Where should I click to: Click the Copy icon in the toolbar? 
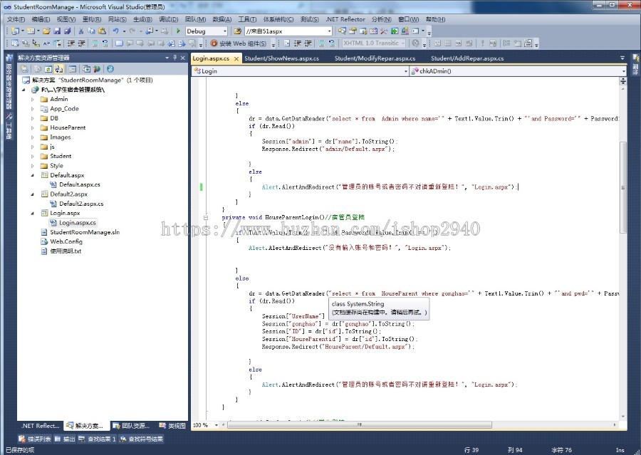(91, 31)
